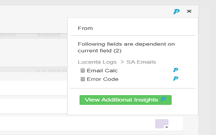
Task: Click calculator icon beside Email Calc
Action: tap(83, 71)
